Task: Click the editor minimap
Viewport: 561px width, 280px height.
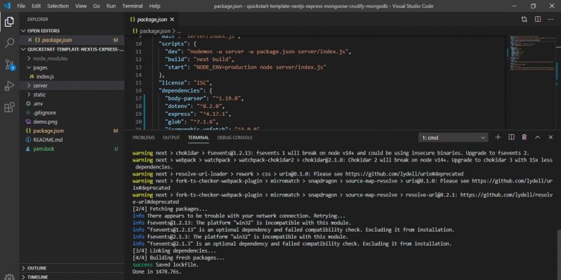Action: click(x=531, y=53)
